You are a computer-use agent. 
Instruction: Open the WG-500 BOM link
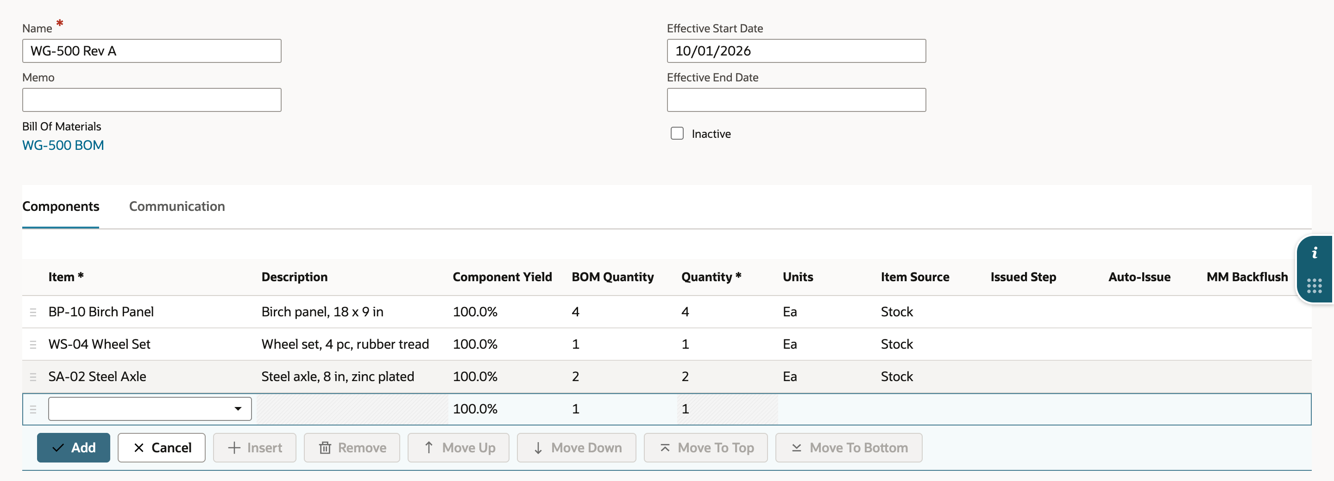coord(63,145)
